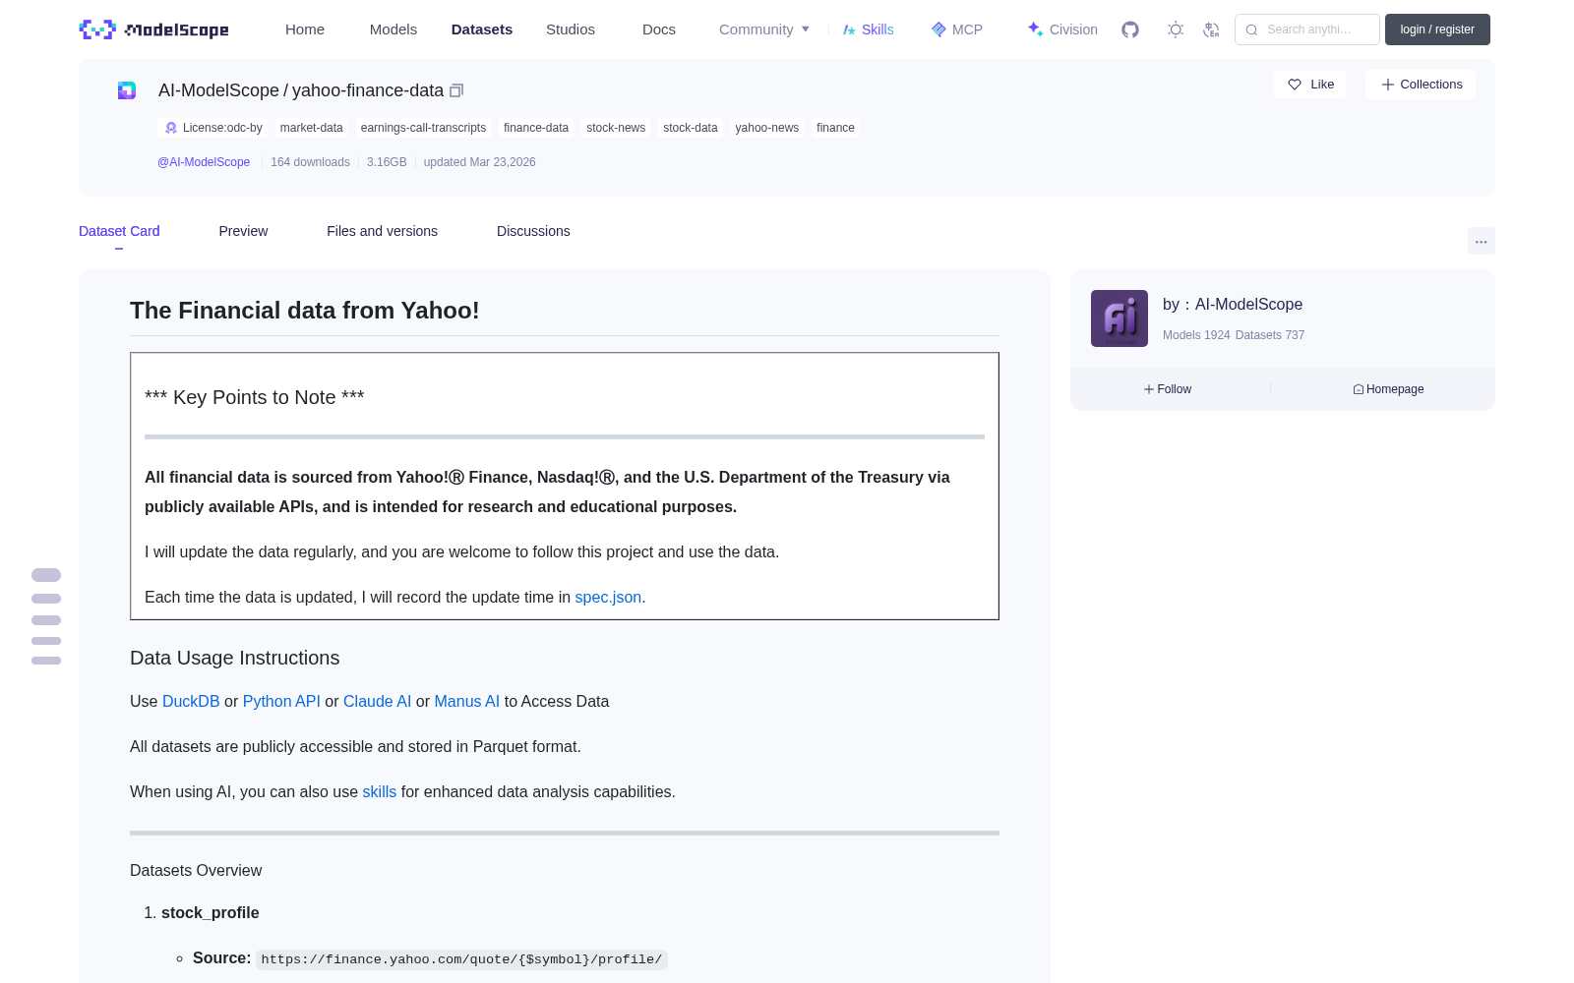1574x983 pixels.
Task: Click 'updated Mar 23,2026' text
Action: click(480, 162)
